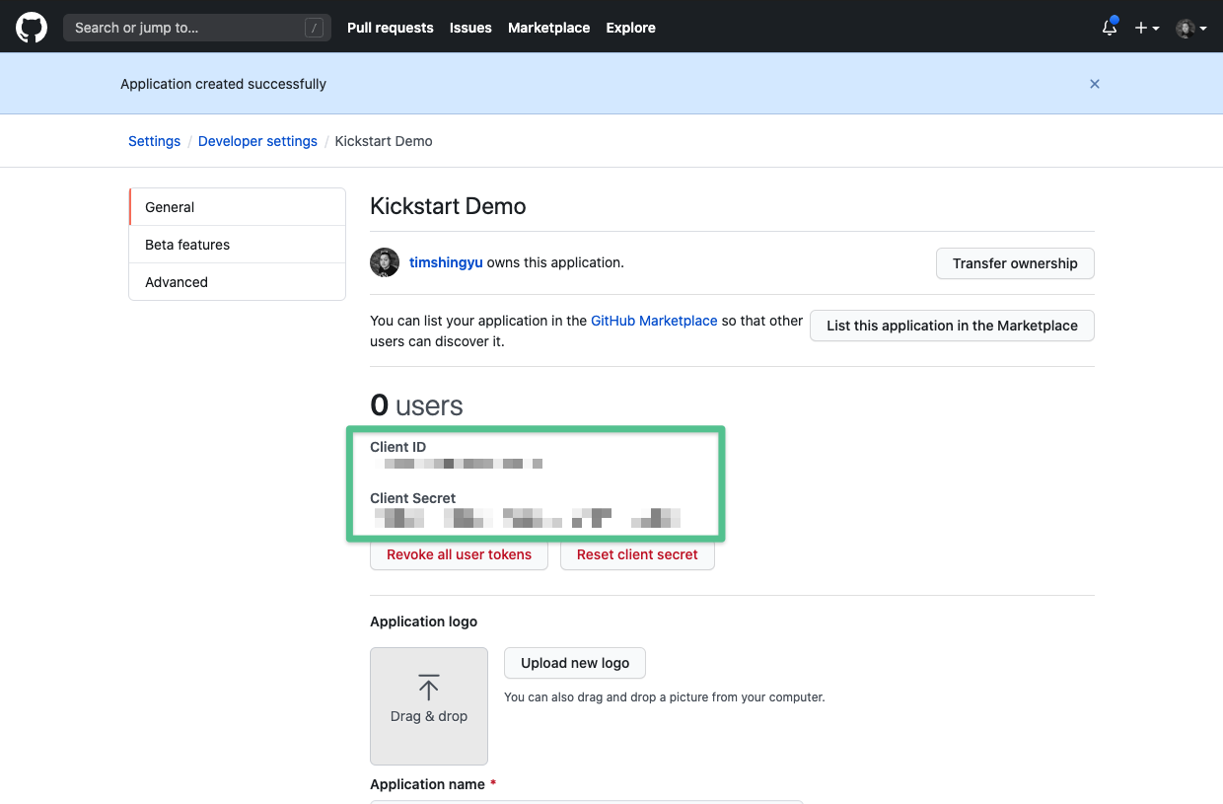
Task: Switch to Beta features tab
Action: click(x=238, y=245)
